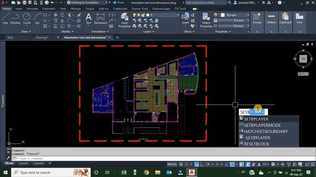The image size is (316, 177).
Task: Select the Polyline tool
Action: 15,19
